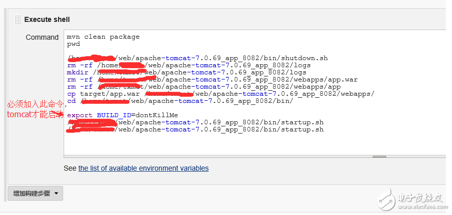This screenshot has height=215, width=452.
Task: Click the 'rm -rf' line ending in webapps/app
Action: tap(204, 87)
